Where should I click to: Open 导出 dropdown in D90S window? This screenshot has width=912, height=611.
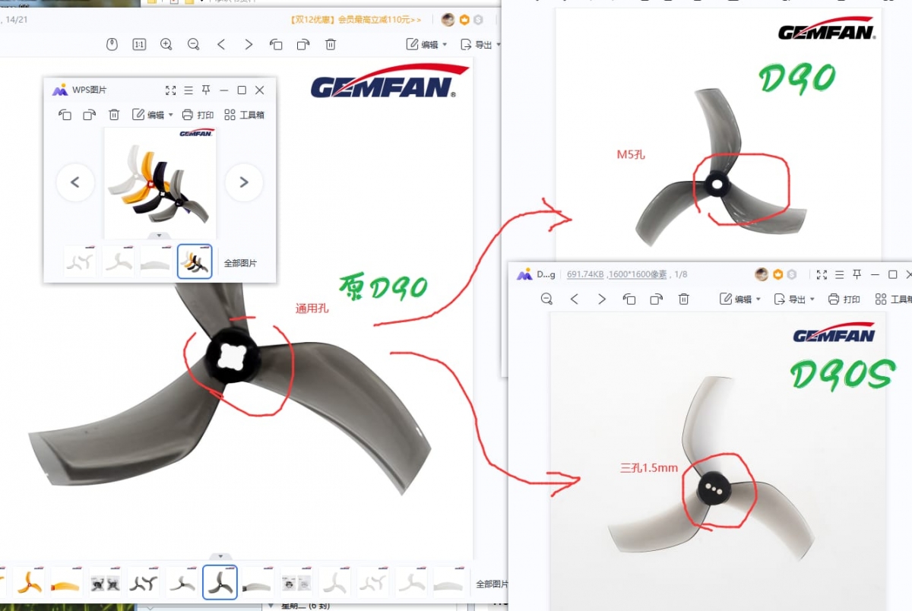pos(794,299)
